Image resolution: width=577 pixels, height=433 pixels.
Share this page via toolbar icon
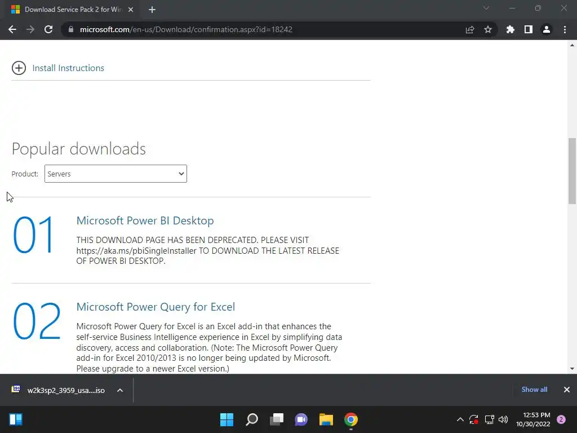point(470,29)
